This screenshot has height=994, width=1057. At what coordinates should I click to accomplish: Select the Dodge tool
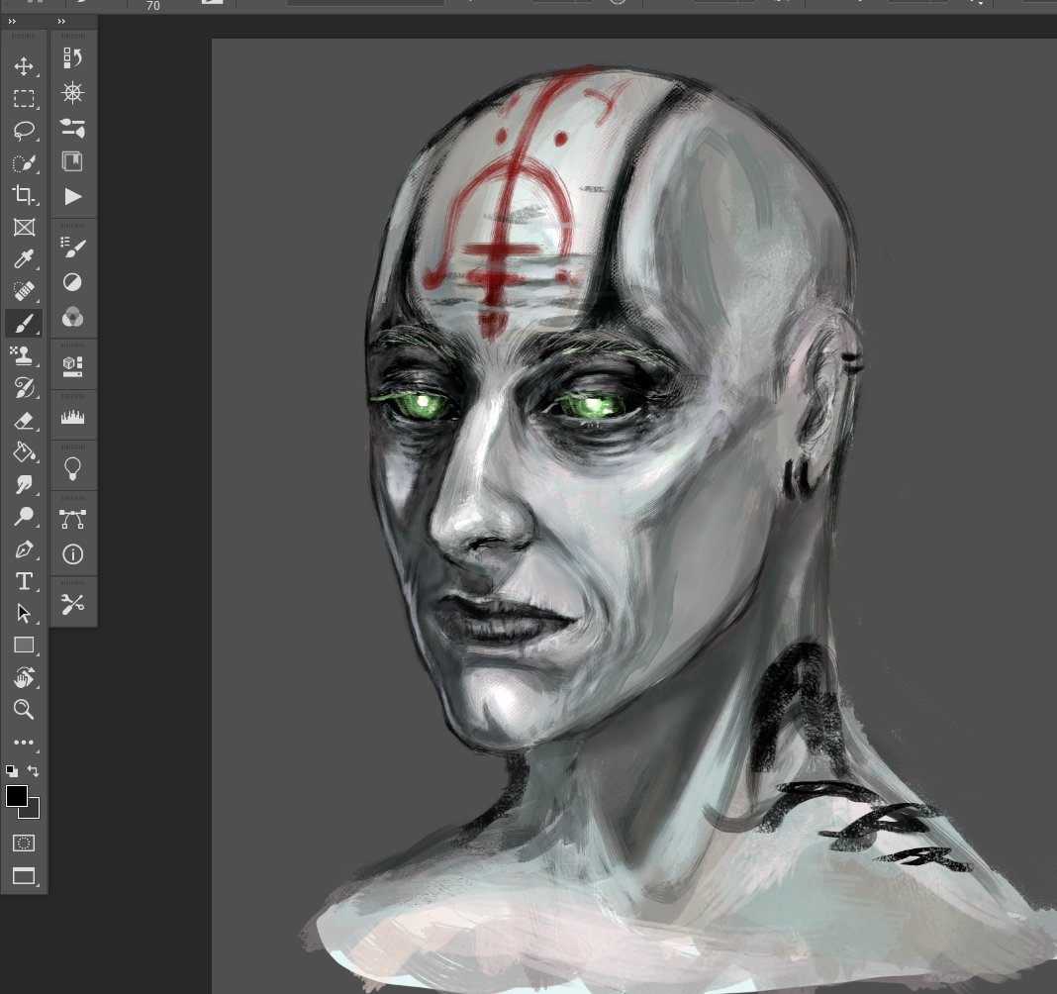24,517
